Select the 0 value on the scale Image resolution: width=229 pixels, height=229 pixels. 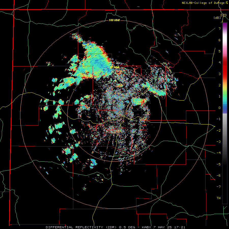click(x=220, y=108)
